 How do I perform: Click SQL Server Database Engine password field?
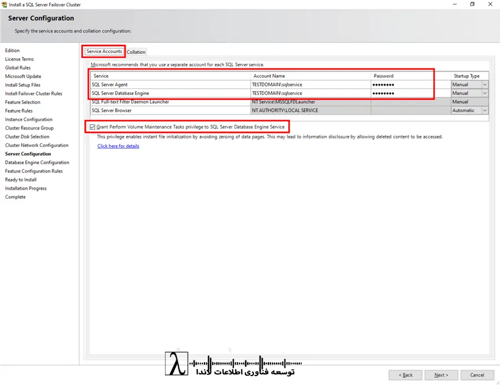tap(411, 93)
